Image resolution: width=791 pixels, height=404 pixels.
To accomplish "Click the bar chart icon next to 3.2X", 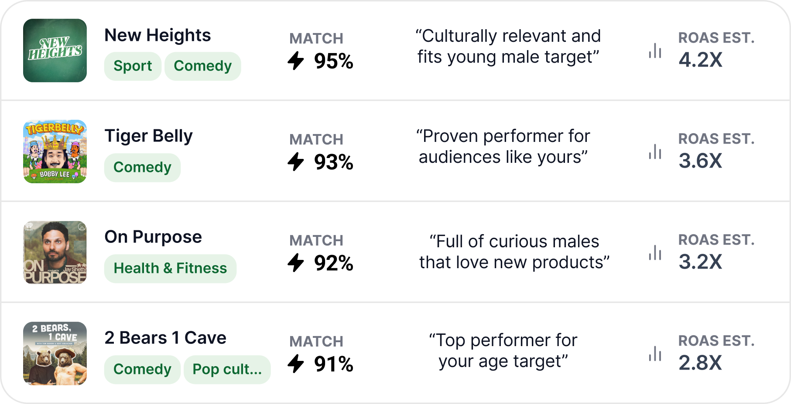I will [x=655, y=253].
